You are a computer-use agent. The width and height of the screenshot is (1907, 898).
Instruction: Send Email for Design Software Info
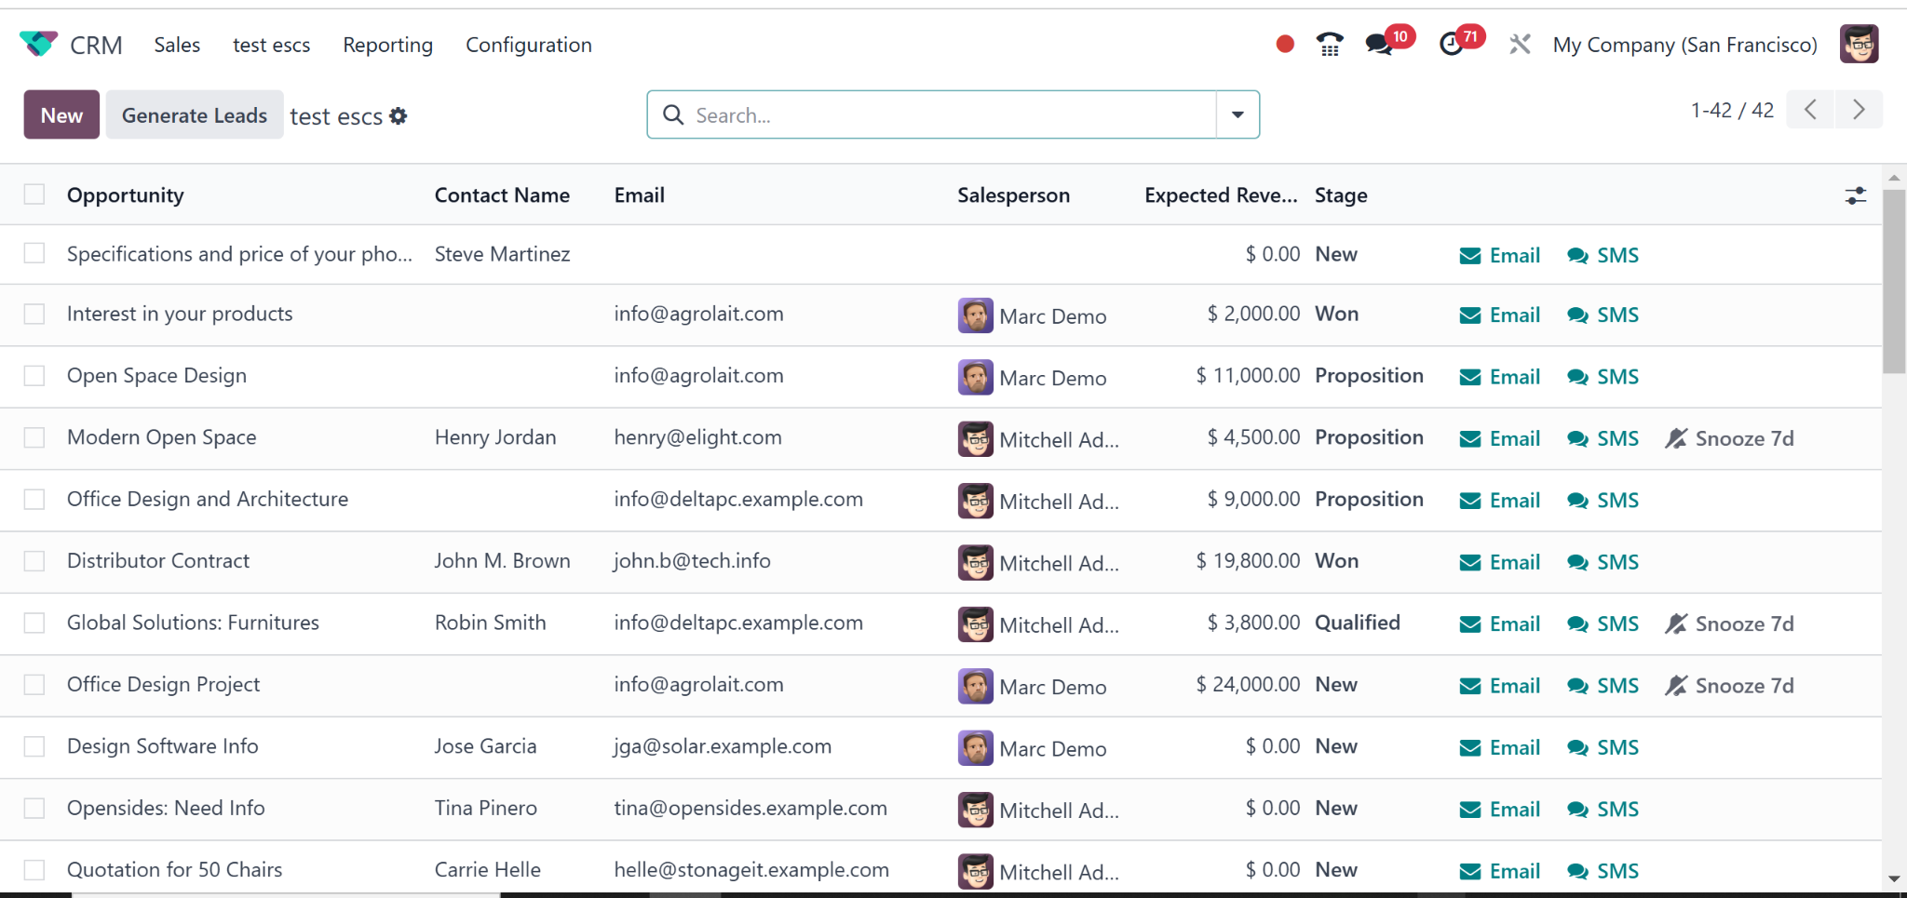pos(1500,747)
